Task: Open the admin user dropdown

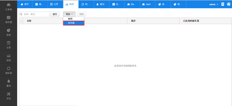Action: coord(214,4)
